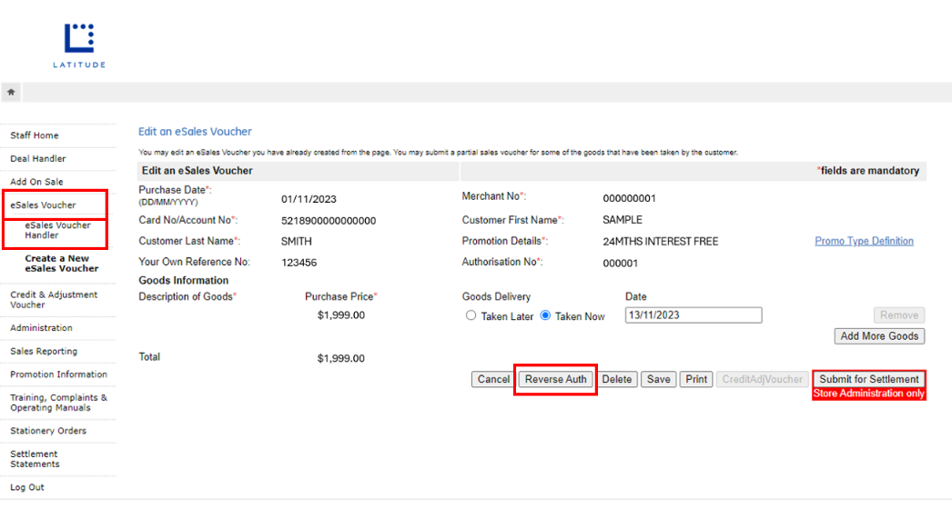Open eSales Voucher Handler submenu item
This screenshot has height=509, width=952.
point(57,230)
